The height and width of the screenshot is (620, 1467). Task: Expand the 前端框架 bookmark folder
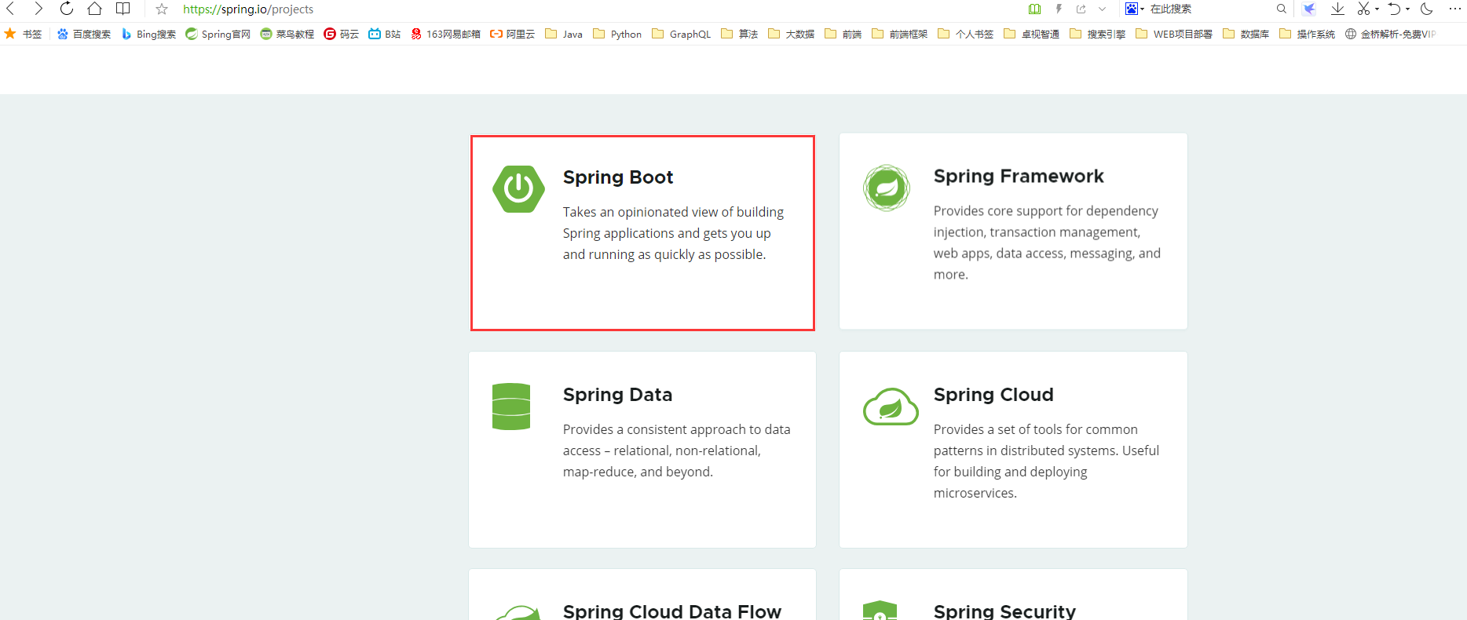point(900,34)
